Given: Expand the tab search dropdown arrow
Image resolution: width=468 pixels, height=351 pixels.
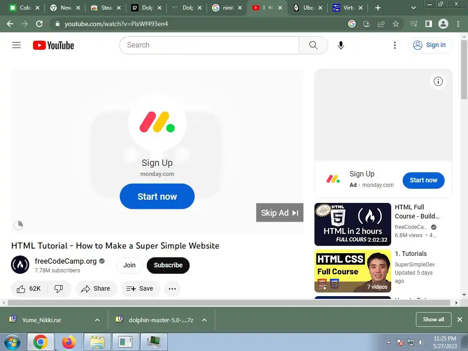Looking at the screenshot, I should (413, 8).
